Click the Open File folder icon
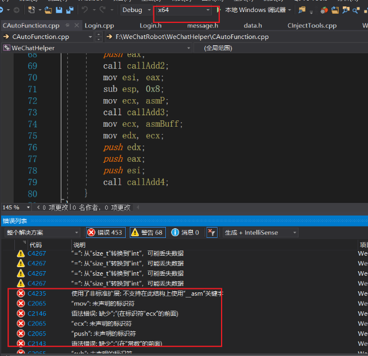This screenshot has height=356, width=368. [48, 10]
